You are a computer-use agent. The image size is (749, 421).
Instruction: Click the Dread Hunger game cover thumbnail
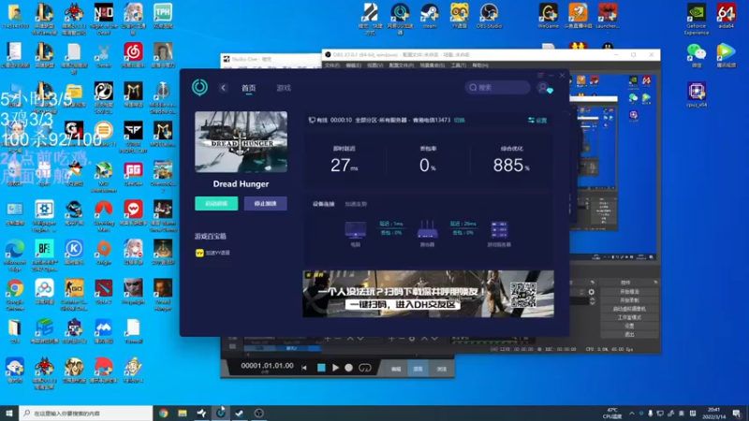(241, 142)
